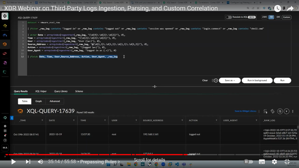Click the Cortex XDR logo icon
The width and height of the screenshot is (299, 168).
coord(5,16)
